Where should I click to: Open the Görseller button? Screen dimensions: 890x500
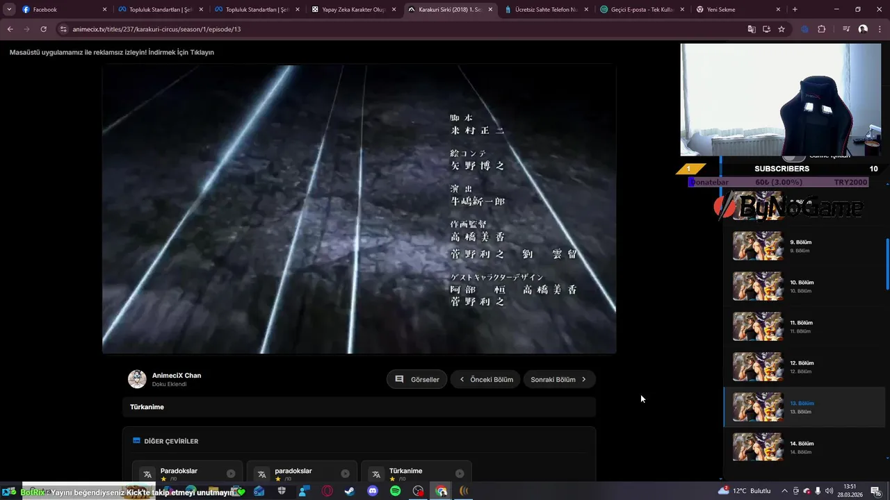417,379
